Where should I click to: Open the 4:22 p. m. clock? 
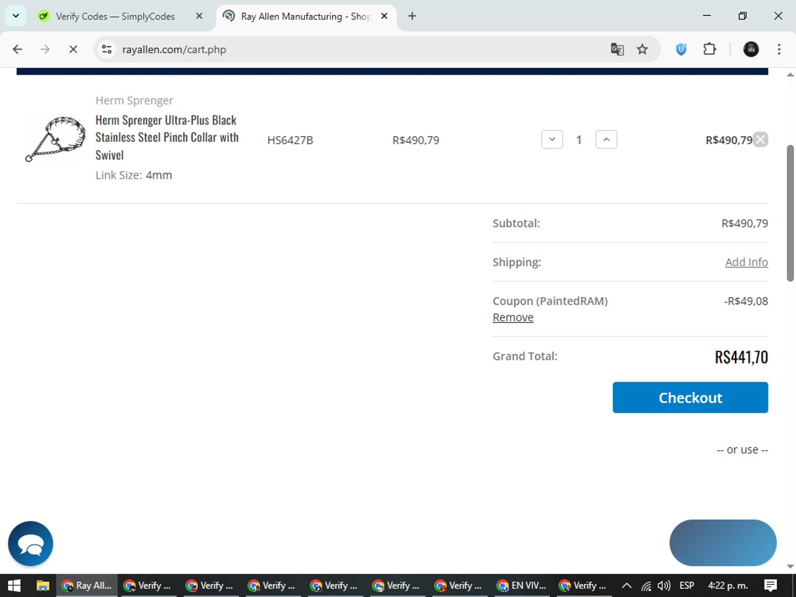coord(728,585)
